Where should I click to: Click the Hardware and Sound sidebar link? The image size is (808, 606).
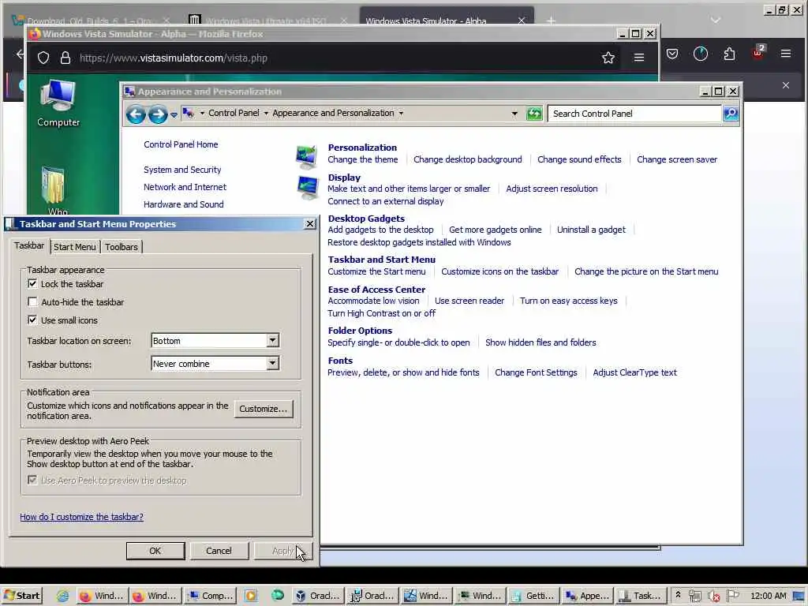pos(183,204)
